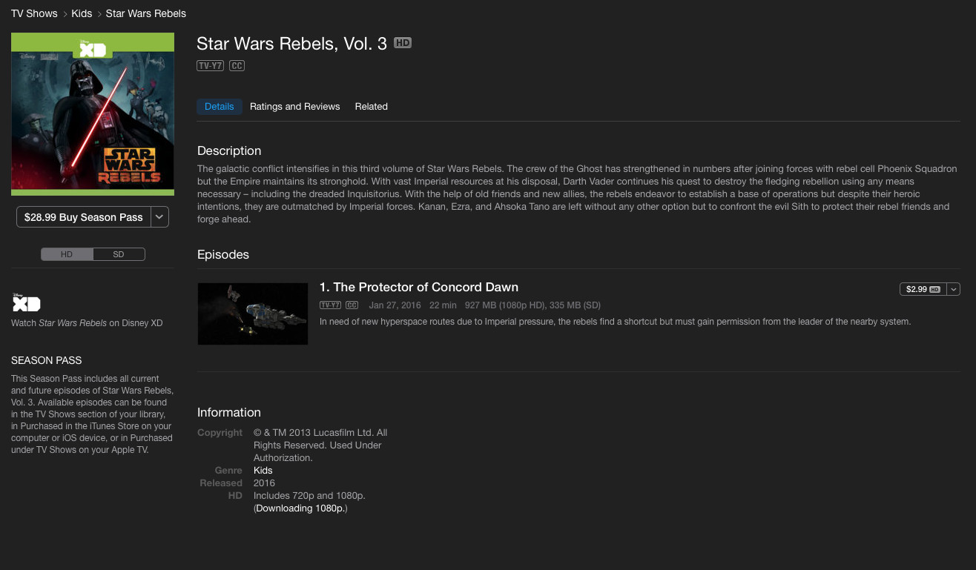Open the Kids genre link under Information
The height and width of the screenshot is (570, 976).
(263, 470)
